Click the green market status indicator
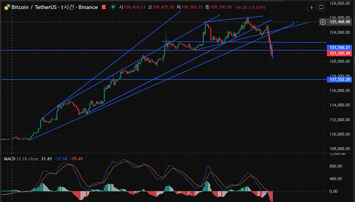The height and width of the screenshot is (202, 355). [x=113, y=7]
